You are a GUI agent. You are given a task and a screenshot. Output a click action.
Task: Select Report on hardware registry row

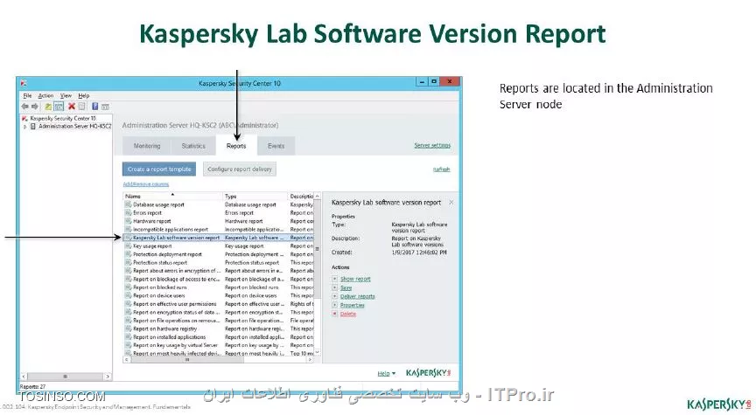pos(219,329)
